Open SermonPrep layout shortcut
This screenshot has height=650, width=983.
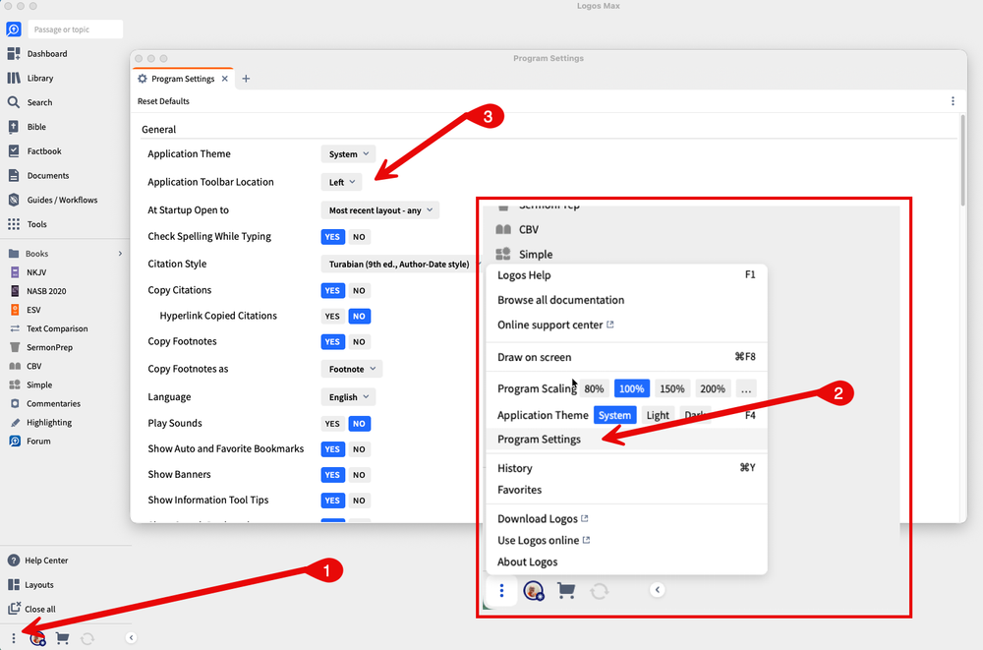point(41,347)
